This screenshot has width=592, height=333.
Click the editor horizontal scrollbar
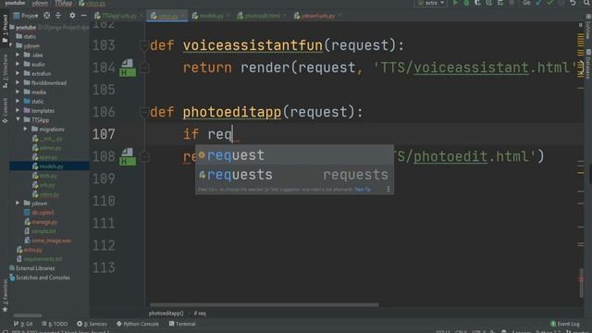[264, 304]
